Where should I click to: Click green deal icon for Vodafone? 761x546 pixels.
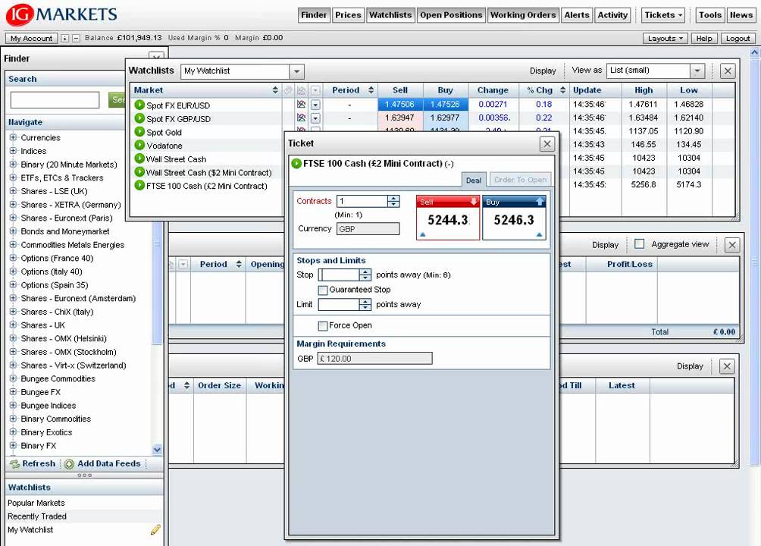point(139,145)
